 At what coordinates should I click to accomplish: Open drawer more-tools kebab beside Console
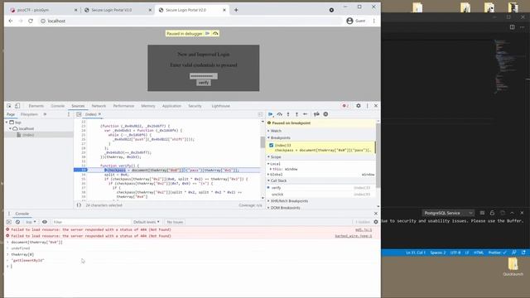coord(9,214)
